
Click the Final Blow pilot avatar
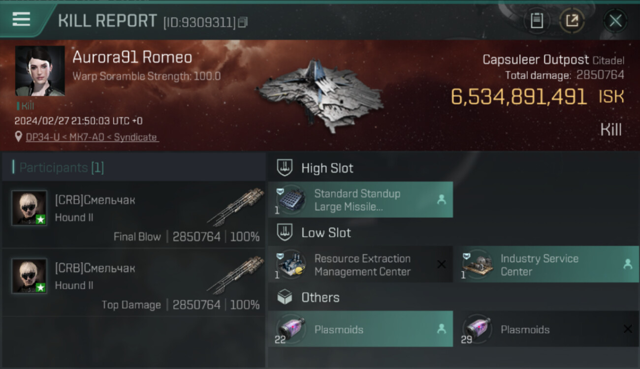point(30,208)
